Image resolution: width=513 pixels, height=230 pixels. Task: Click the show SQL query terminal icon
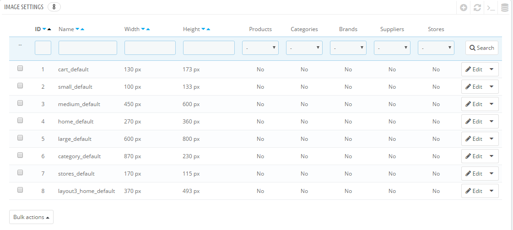coord(491,8)
